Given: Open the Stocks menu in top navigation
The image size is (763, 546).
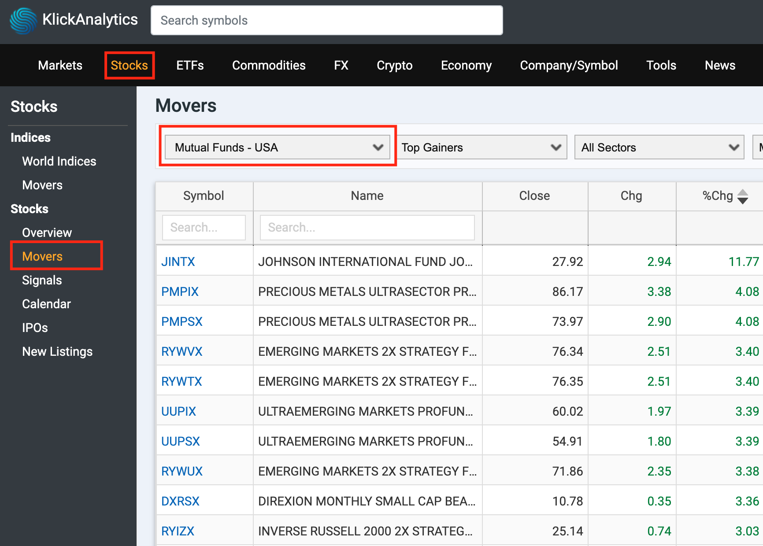Looking at the screenshot, I should pos(129,65).
